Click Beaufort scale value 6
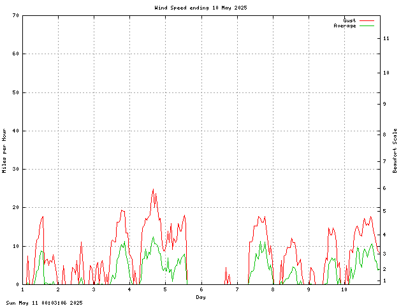 [385, 188]
